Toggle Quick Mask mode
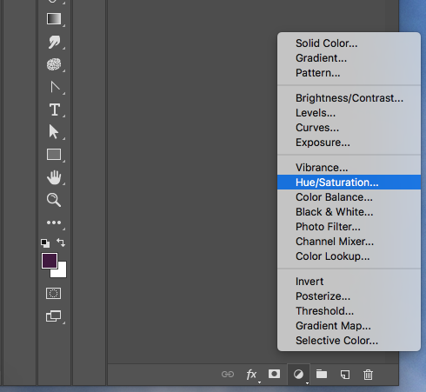The image size is (426, 392). [54, 293]
